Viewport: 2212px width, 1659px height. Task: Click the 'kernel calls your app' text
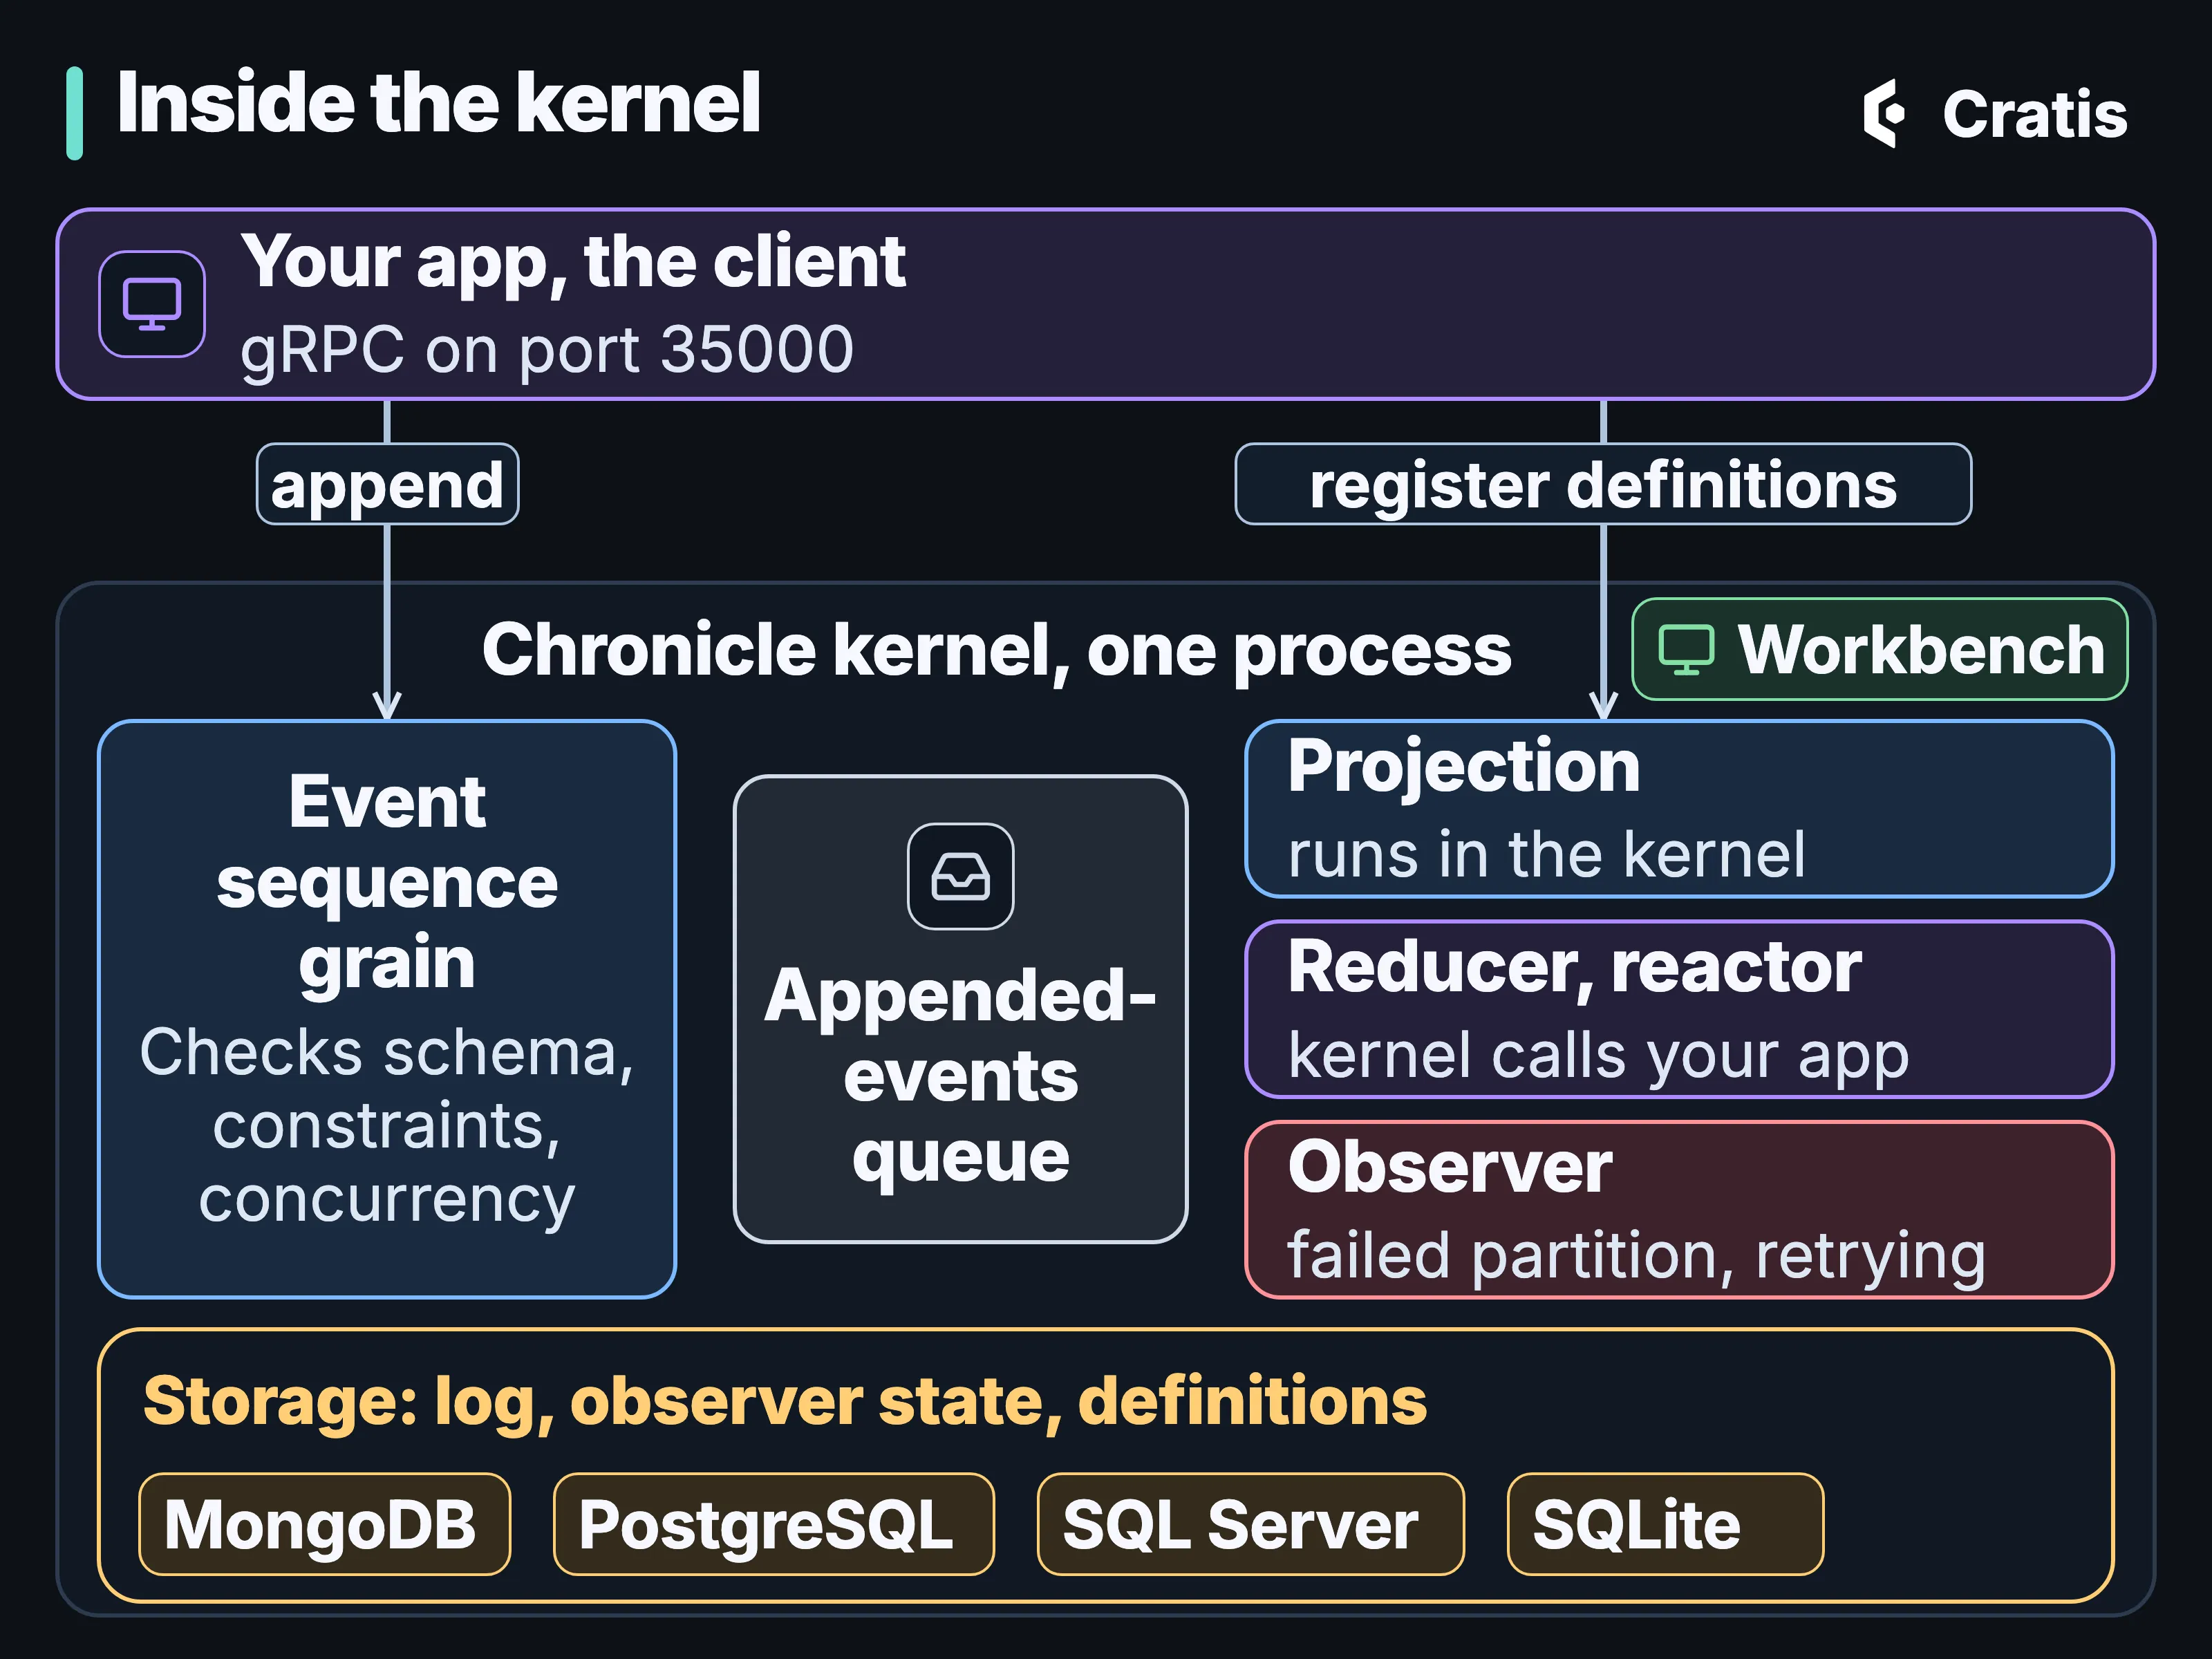1598,1056
